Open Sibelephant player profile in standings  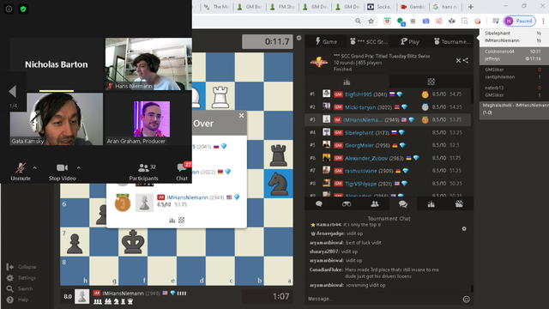359,133
